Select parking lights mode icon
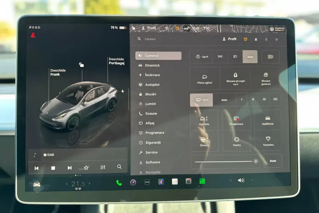The height and width of the screenshot is (213, 319). (220, 57)
